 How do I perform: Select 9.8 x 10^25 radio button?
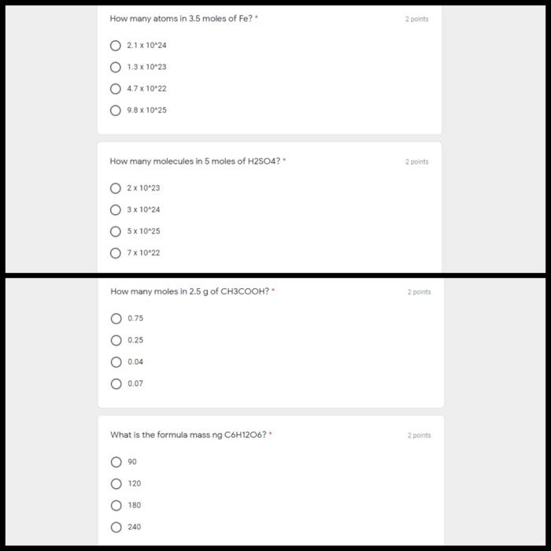[x=115, y=110]
